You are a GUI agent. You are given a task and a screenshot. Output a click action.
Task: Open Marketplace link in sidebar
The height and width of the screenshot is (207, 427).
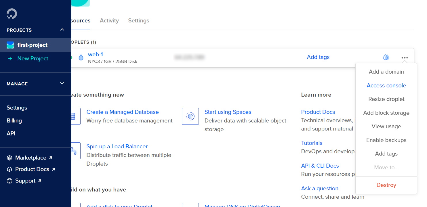(31, 158)
